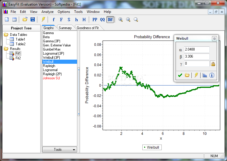Select Rayleigh distribution in list
Image resolution: width=227 pixels, height=161 pixels.
click(x=60, y=66)
